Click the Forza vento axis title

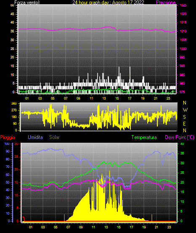(27, 3)
